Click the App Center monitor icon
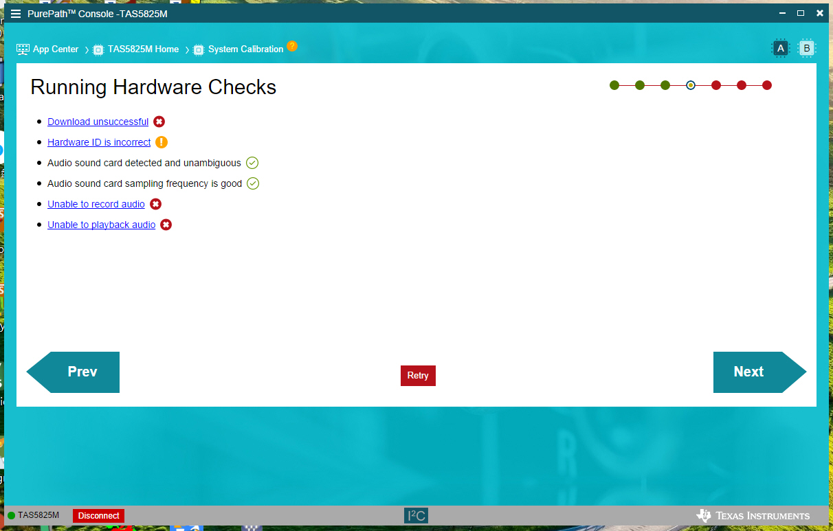The image size is (833, 531). 23,49
